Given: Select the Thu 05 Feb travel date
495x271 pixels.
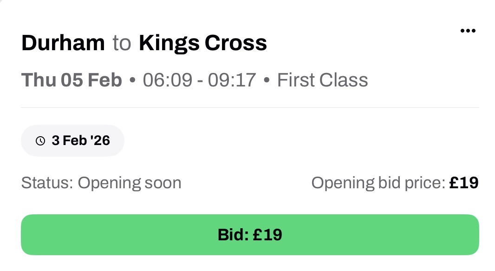Looking at the screenshot, I should tap(72, 80).
